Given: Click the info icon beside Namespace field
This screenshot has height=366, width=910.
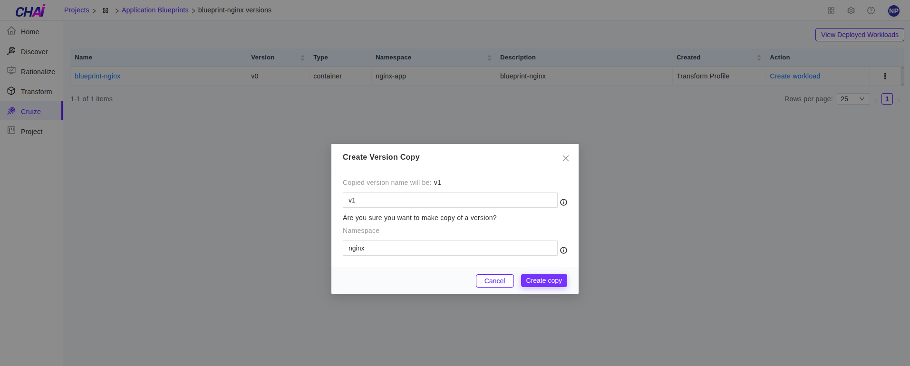Looking at the screenshot, I should [x=563, y=250].
